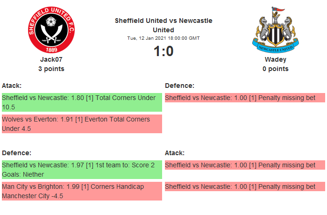Select the 1st team to Score 2 Goals bet
This screenshot has width=327, height=215.
point(82,170)
